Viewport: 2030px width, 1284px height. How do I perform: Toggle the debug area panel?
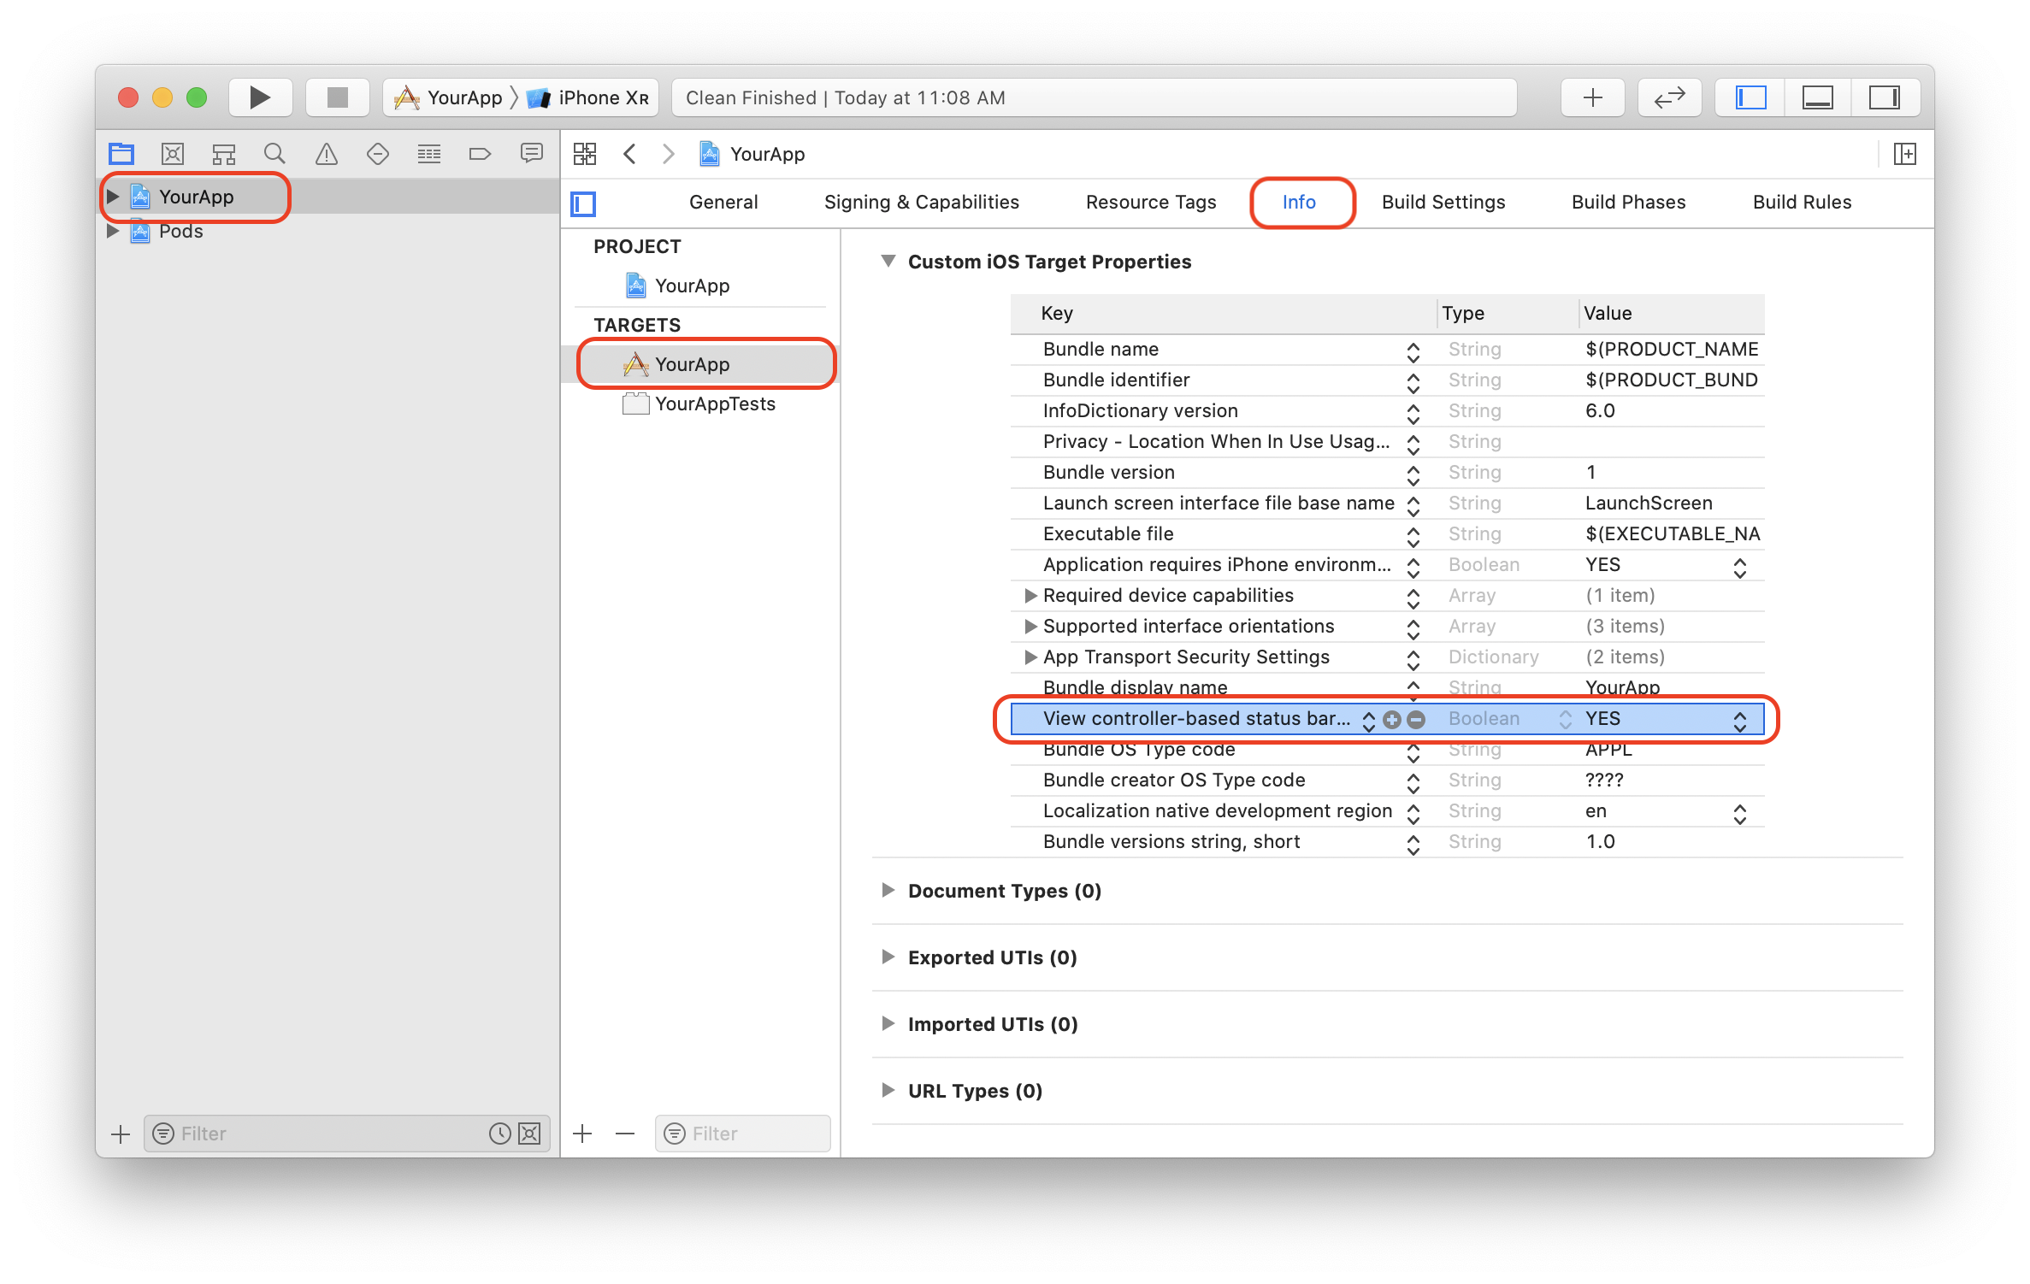(1817, 97)
